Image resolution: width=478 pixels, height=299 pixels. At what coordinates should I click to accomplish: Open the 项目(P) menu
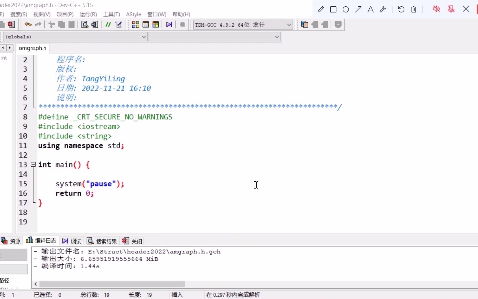(x=65, y=14)
